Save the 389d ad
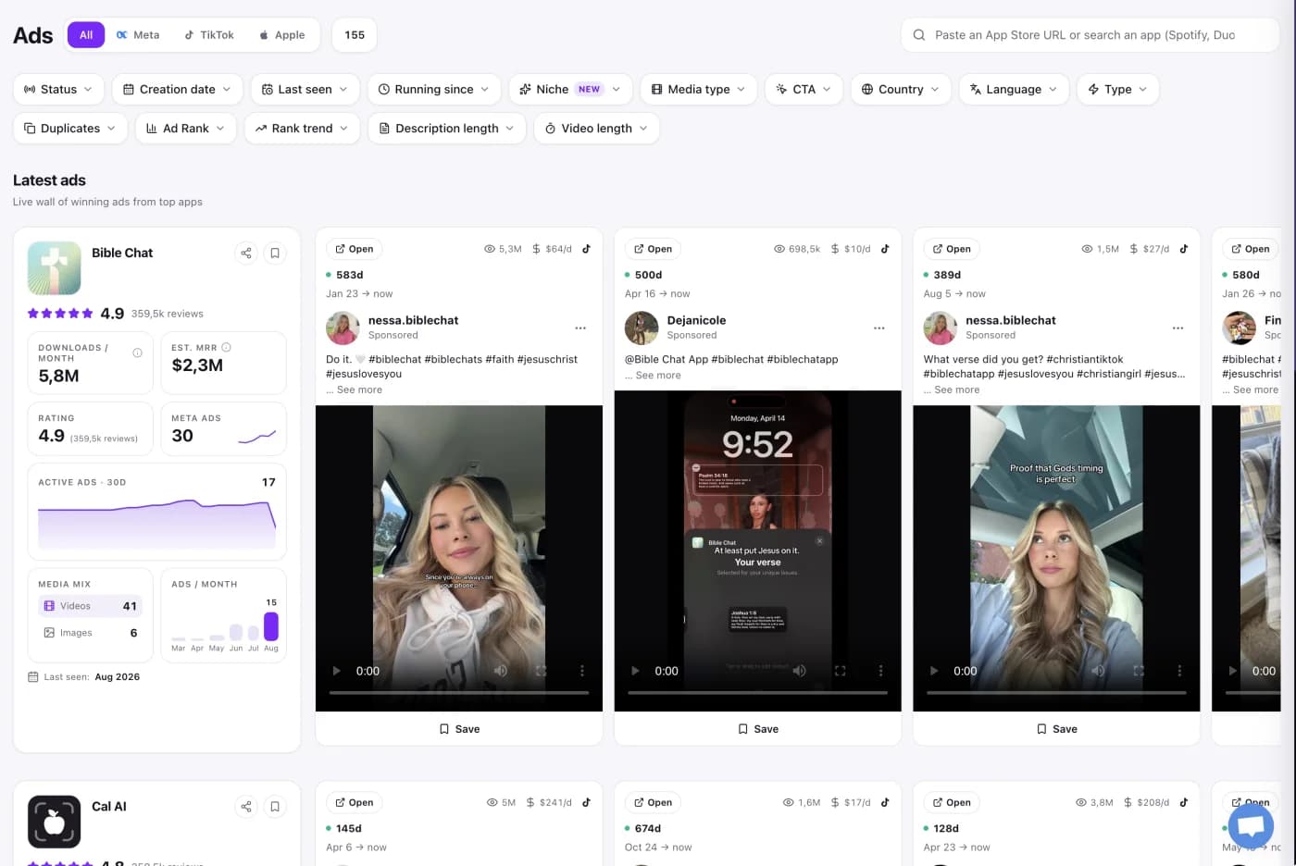 tap(1056, 729)
